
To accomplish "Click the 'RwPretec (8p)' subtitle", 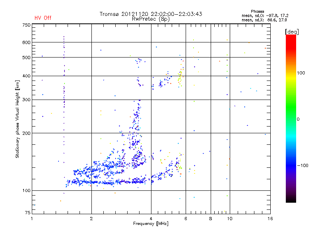I will (151, 19).
